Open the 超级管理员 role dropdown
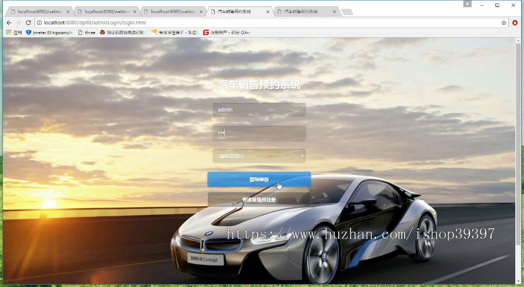Screen dimensions: 524x287 coord(259,156)
